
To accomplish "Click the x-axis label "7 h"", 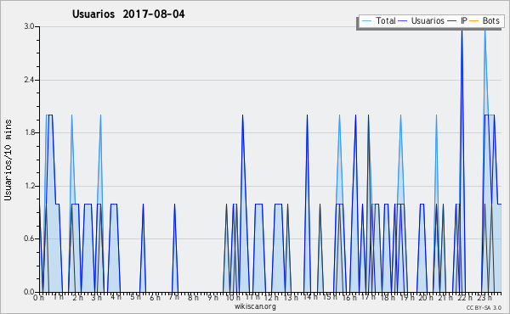I will tap(173, 297).
